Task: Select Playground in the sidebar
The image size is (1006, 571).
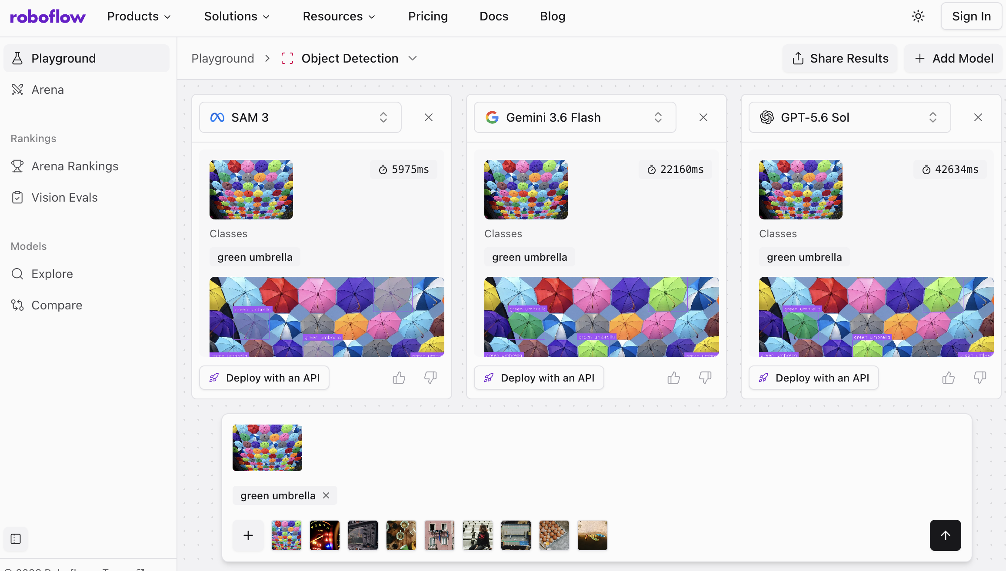Action: (87, 58)
